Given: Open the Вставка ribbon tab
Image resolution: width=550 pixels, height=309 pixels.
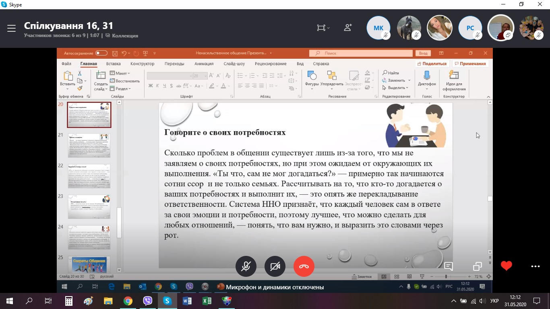Looking at the screenshot, I should click(113, 64).
